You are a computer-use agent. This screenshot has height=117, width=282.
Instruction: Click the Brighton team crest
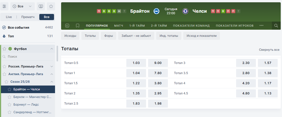156,11
